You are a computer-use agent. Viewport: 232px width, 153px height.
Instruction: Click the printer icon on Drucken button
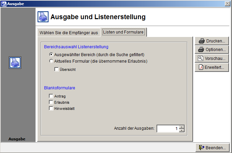tap(202, 41)
